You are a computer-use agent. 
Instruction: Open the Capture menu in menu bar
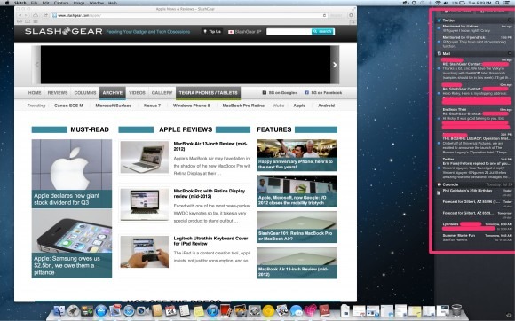pyautogui.click(x=61, y=3)
